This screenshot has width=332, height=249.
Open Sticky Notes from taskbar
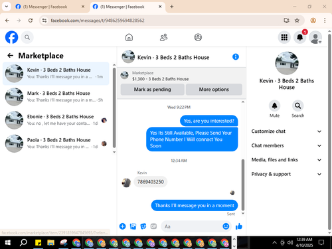[x=38, y=242]
